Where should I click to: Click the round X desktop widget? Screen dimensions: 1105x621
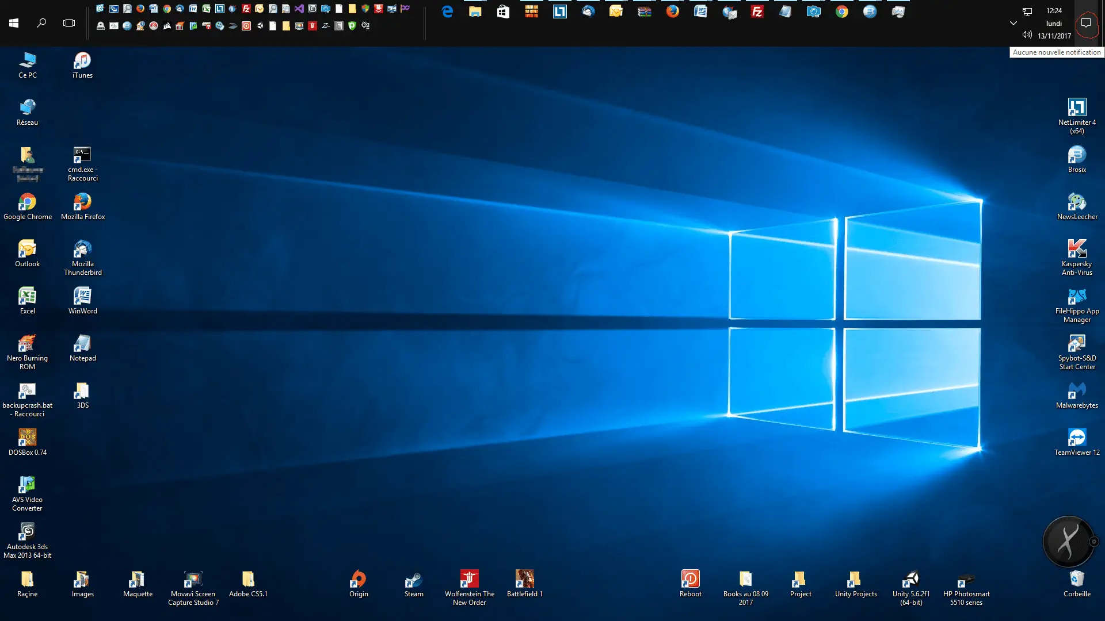click(1069, 541)
